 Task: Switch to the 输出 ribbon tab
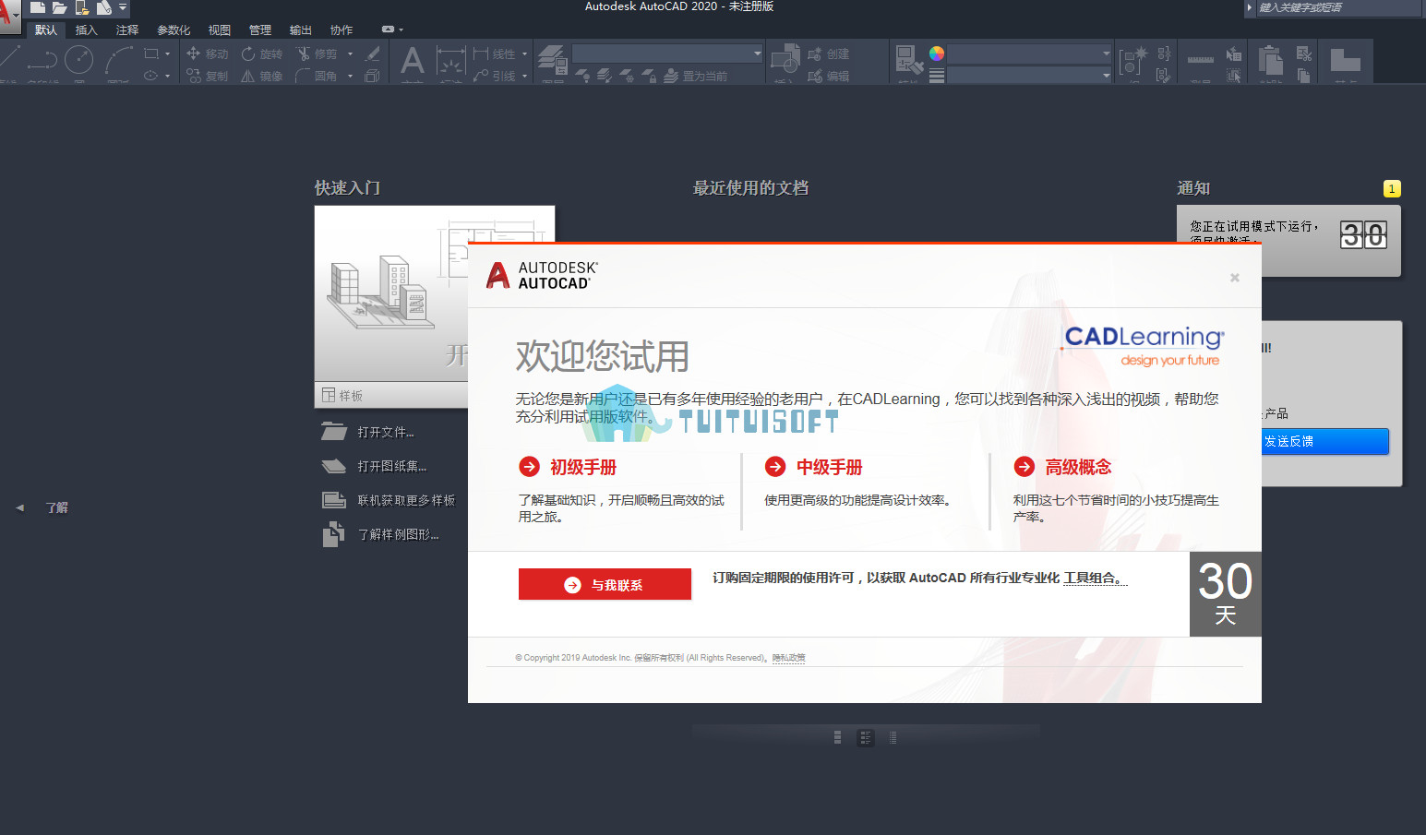pyautogui.click(x=301, y=30)
